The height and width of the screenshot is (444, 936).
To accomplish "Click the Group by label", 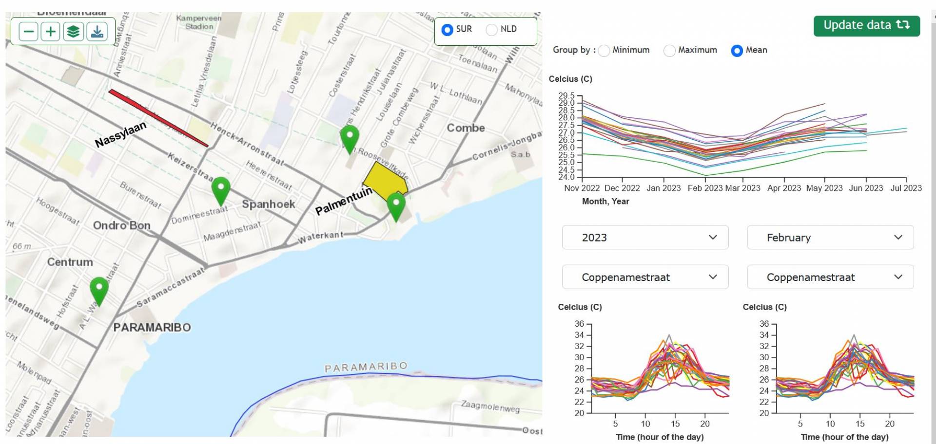I will 574,50.
